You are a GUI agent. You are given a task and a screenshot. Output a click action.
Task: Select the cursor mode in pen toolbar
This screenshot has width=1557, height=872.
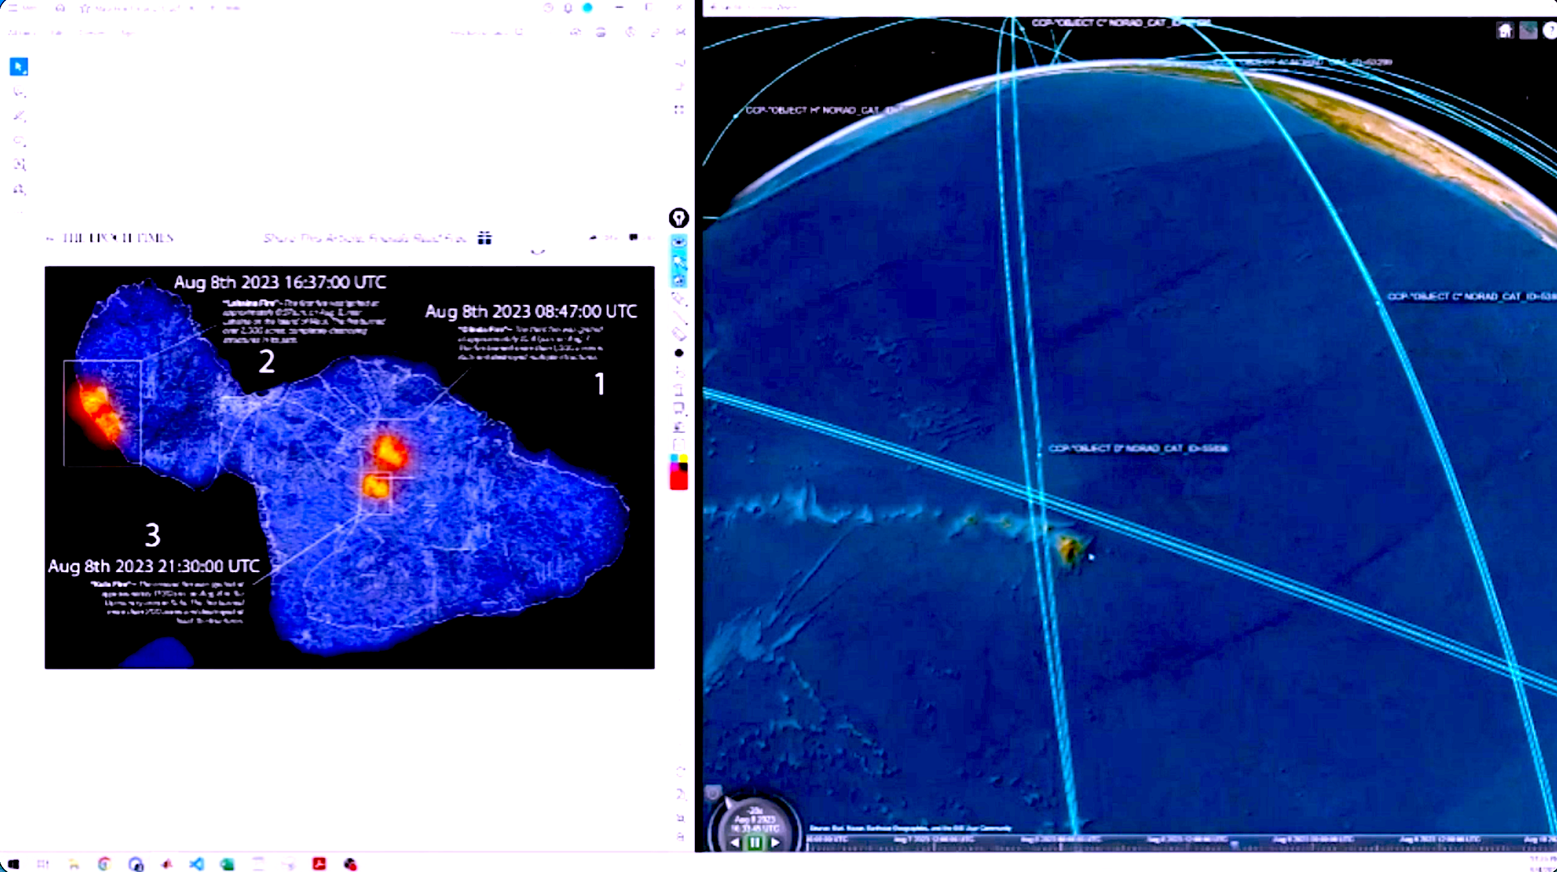tap(678, 261)
